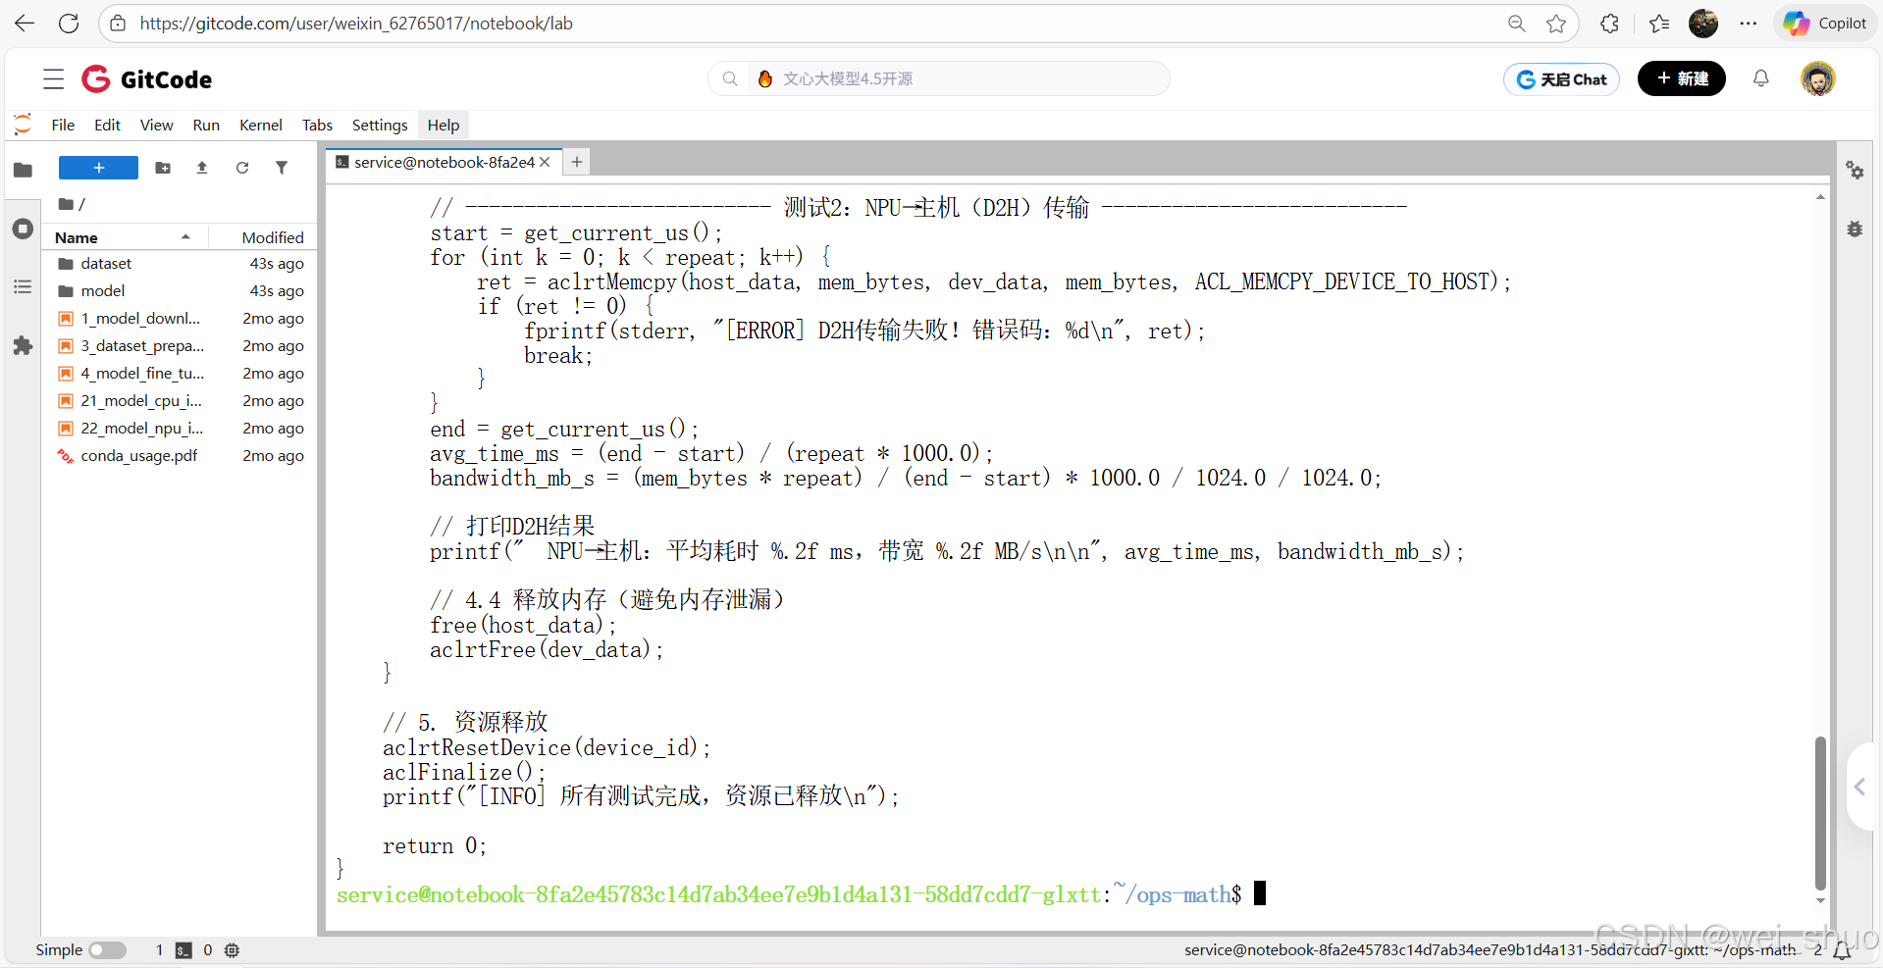Viewport: 1883px width, 968px height.
Task: Select conda_usage.pdf file
Action: tap(180, 456)
